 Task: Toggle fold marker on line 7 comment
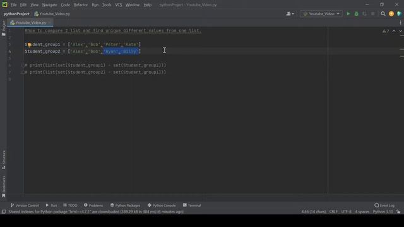coord(23,73)
